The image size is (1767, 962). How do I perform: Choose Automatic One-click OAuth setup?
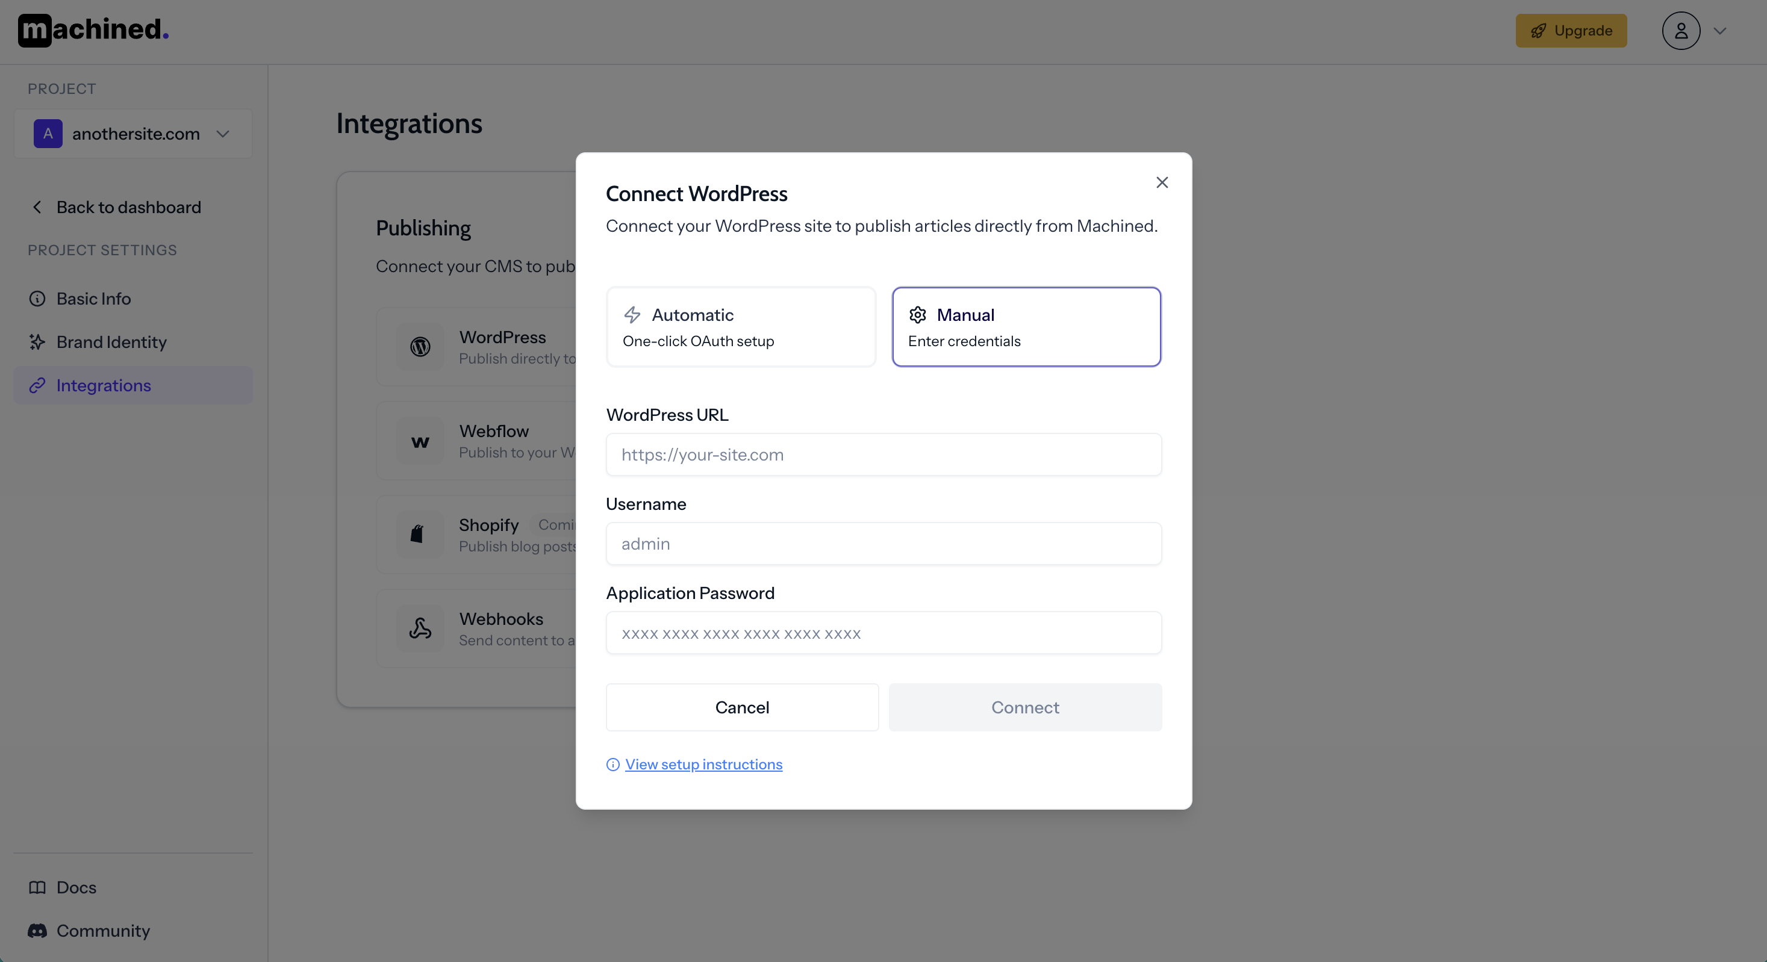(741, 326)
